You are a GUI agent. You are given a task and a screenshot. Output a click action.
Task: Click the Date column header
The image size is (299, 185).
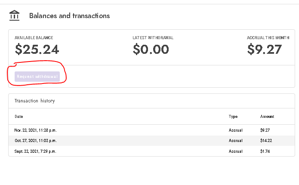tap(19, 117)
